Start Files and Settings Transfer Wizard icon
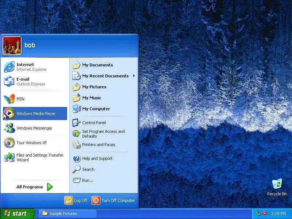 (9, 157)
